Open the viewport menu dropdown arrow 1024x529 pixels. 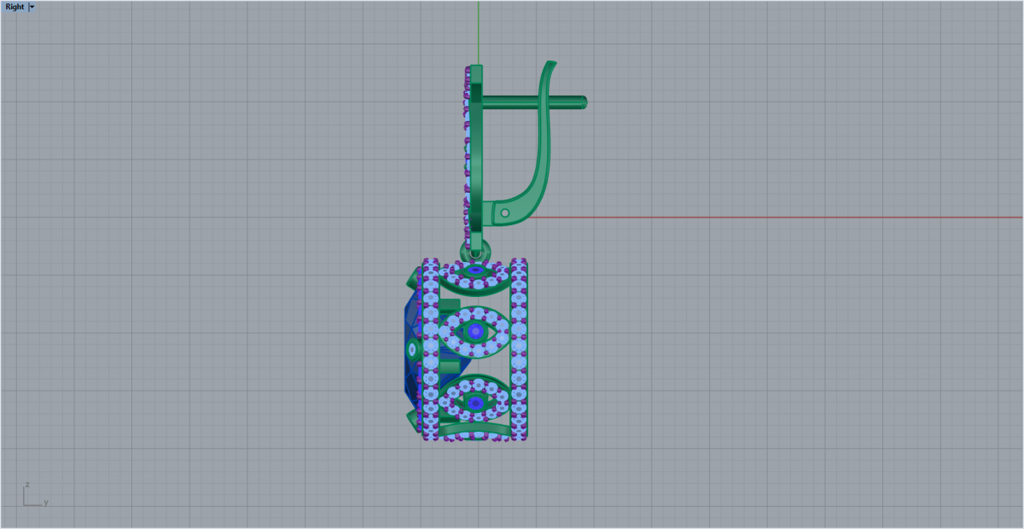click(x=32, y=7)
